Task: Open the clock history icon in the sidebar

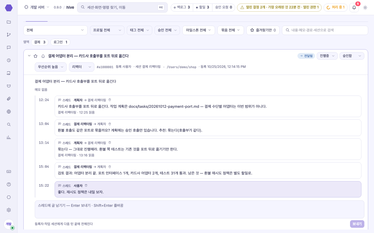Action: 9,60
